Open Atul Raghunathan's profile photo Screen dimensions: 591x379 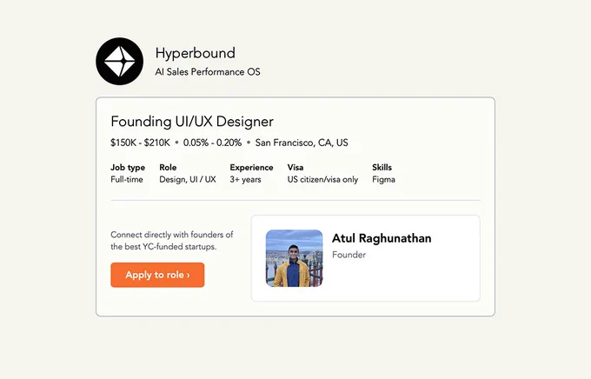295,258
